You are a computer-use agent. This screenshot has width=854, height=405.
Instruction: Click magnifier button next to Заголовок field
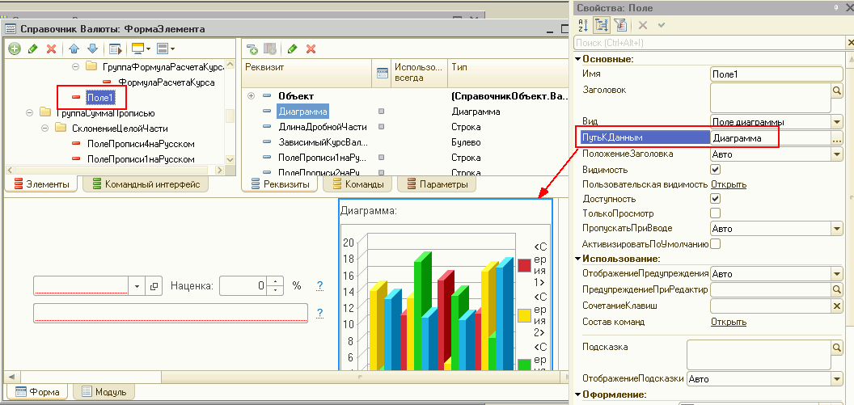pos(837,91)
